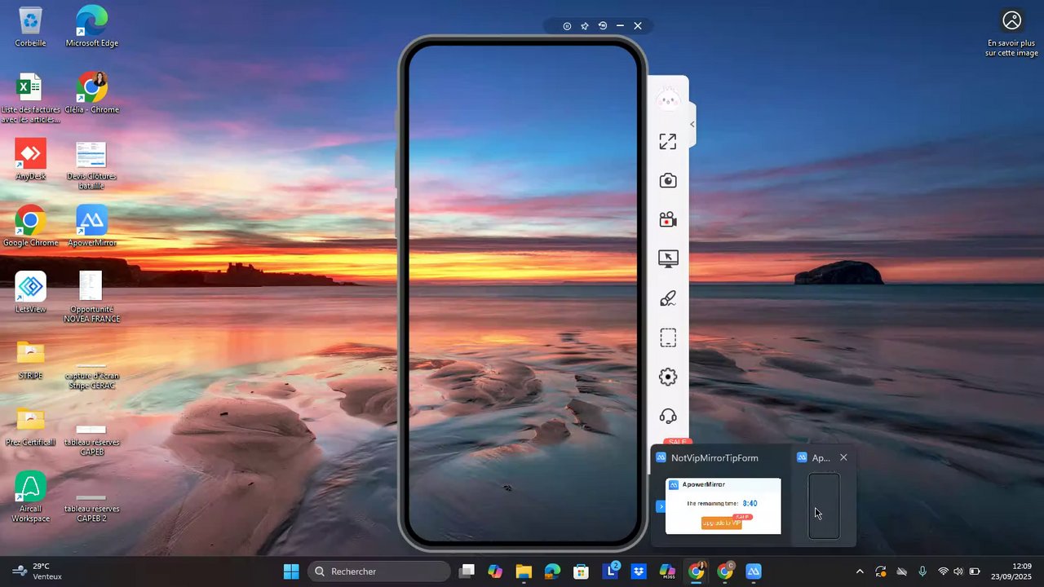Click the screen control monitor icon in sidebar
The width and height of the screenshot is (1044, 587).
click(668, 259)
